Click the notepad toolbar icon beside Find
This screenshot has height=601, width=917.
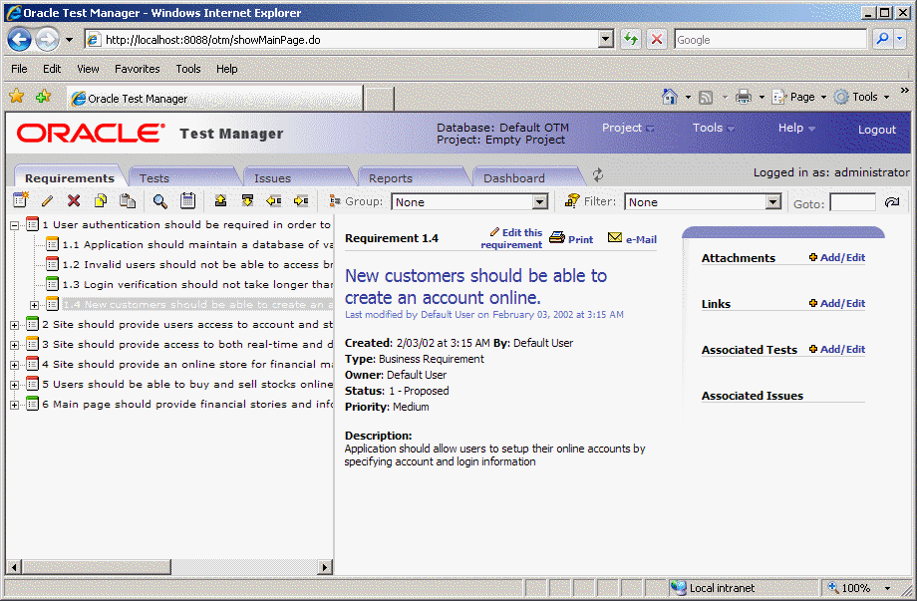pos(187,200)
